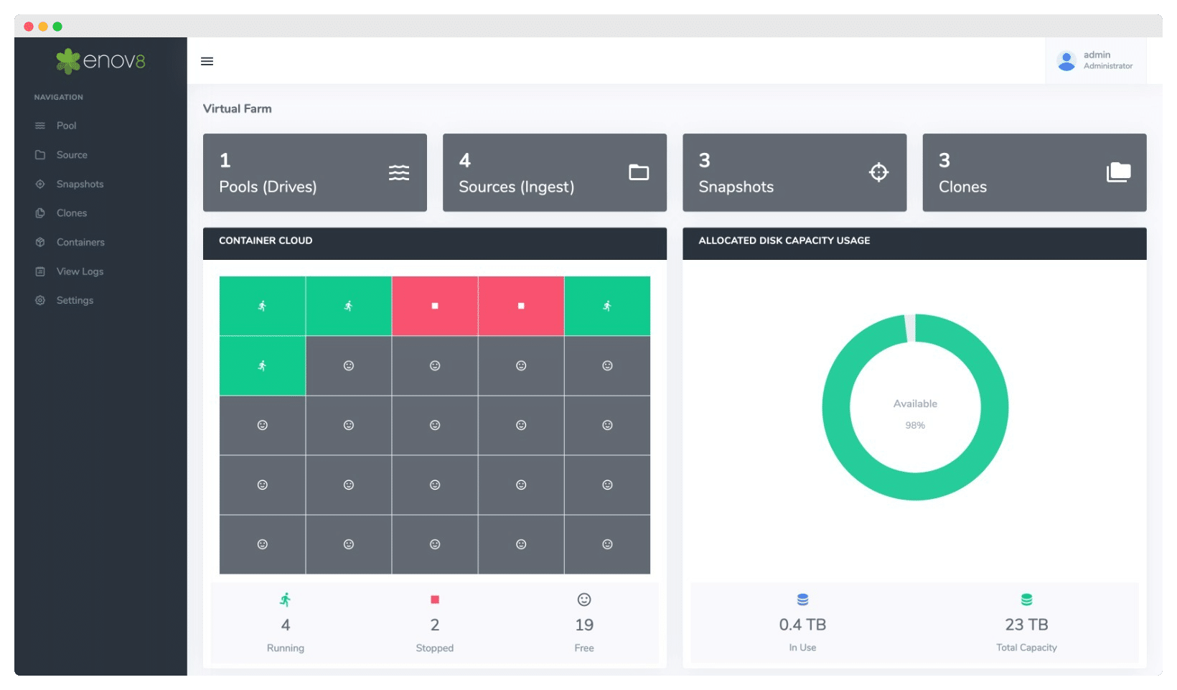Click the Running person icon below the grid

click(285, 600)
